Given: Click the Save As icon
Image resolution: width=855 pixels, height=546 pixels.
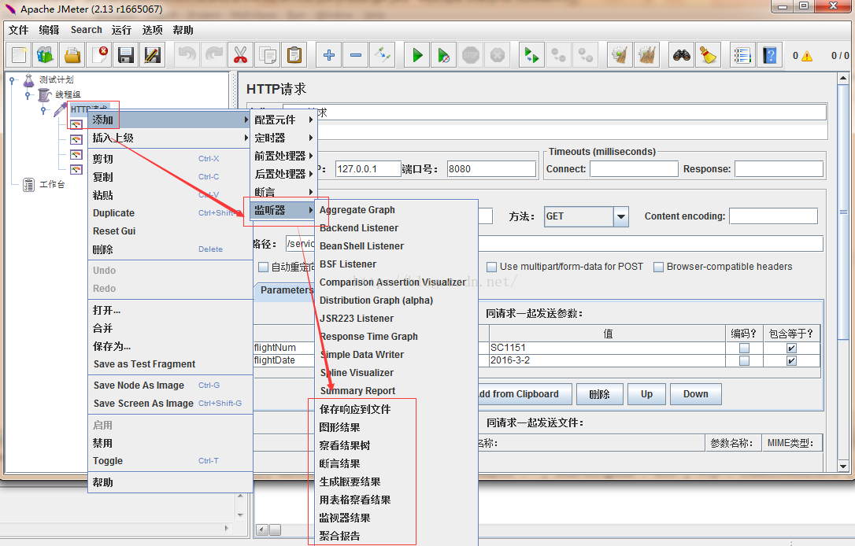Looking at the screenshot, I should 153,55.
